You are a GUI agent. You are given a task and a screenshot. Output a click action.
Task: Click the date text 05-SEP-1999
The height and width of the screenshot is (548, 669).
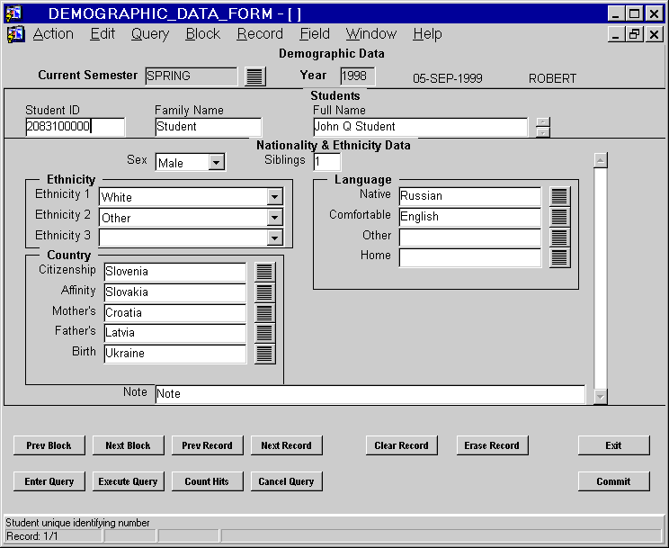(448, 78)
